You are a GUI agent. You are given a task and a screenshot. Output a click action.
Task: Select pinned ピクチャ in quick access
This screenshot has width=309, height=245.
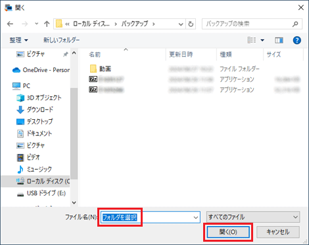coord(36,54)
